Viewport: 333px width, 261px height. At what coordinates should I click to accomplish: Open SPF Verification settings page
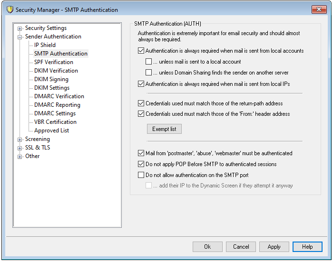[53, 62]
